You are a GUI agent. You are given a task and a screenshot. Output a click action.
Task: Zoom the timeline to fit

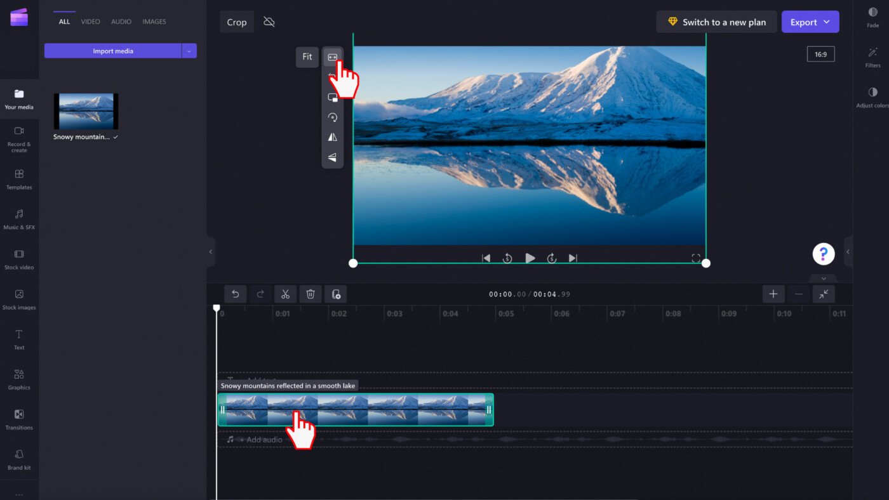coord(823,294)
